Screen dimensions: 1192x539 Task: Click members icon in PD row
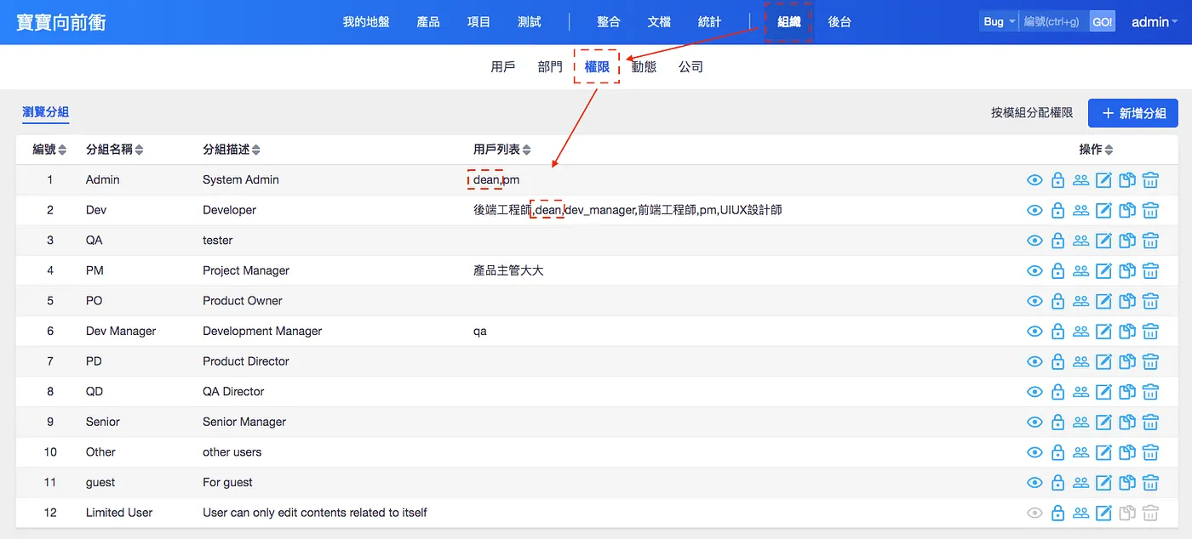click(1080, 361)
